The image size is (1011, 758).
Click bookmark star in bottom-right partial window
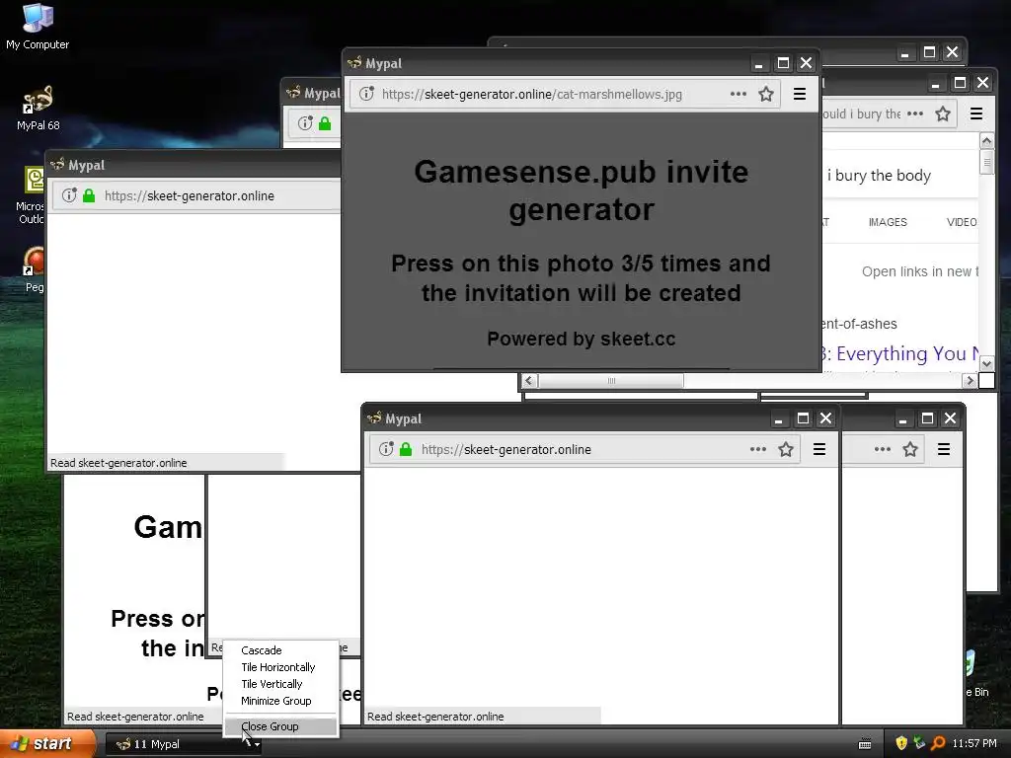pyautogui.click(x=909, y=449)
